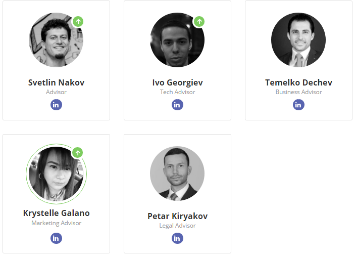Click green arrow badge on Krystelle Galano

coord(77,152)
